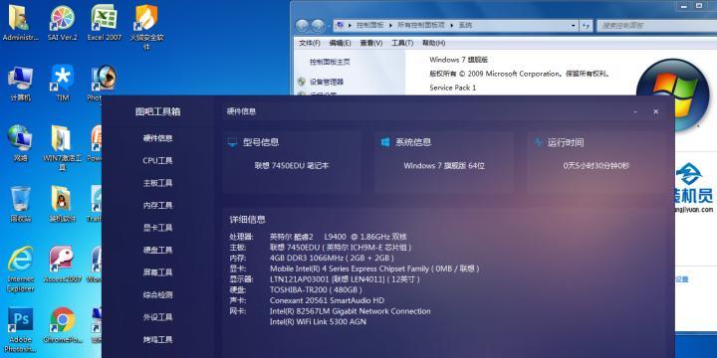
Task: Click the pulse icon beside 运行时间
Action: pyautogui.click(x=538, y=142)
